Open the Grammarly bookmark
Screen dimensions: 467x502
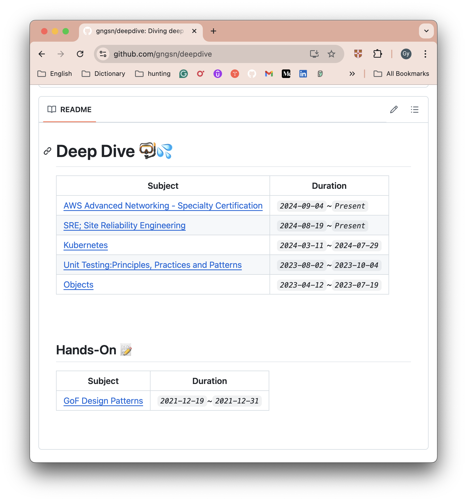tap(184, 74)
